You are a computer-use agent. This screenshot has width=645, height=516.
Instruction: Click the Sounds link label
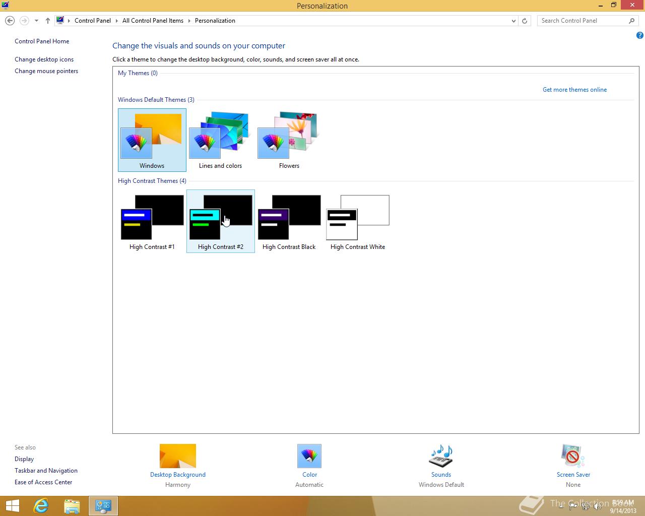[x=441, y=475]
